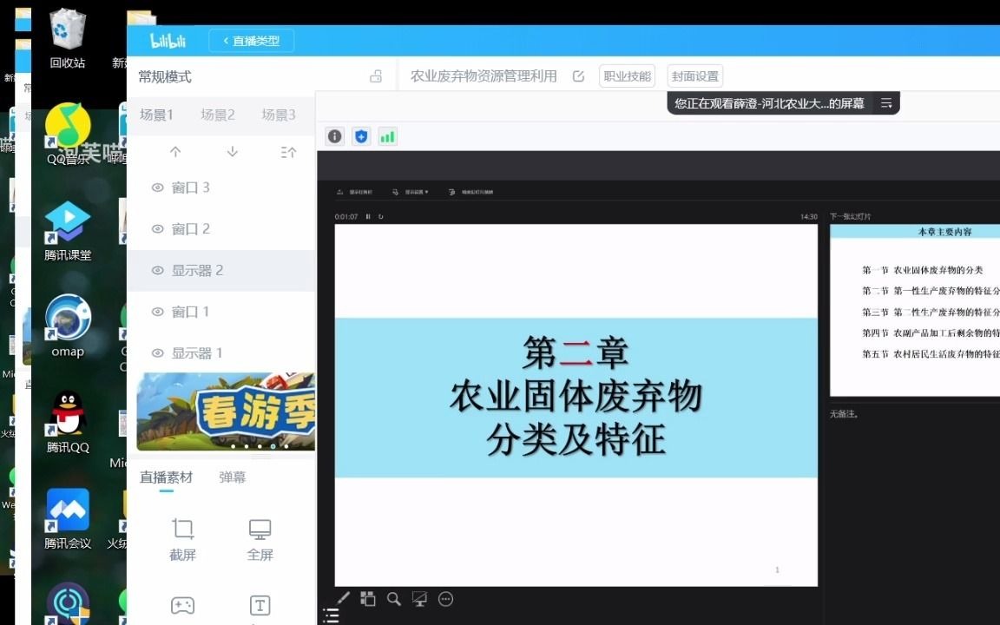Toggle visibility of 窗口 2
1000x625 pixels.
(157, 229)
